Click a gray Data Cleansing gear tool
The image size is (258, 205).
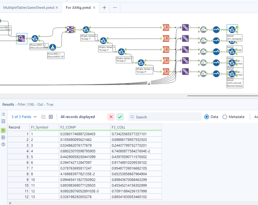click(x=203, y=29)
